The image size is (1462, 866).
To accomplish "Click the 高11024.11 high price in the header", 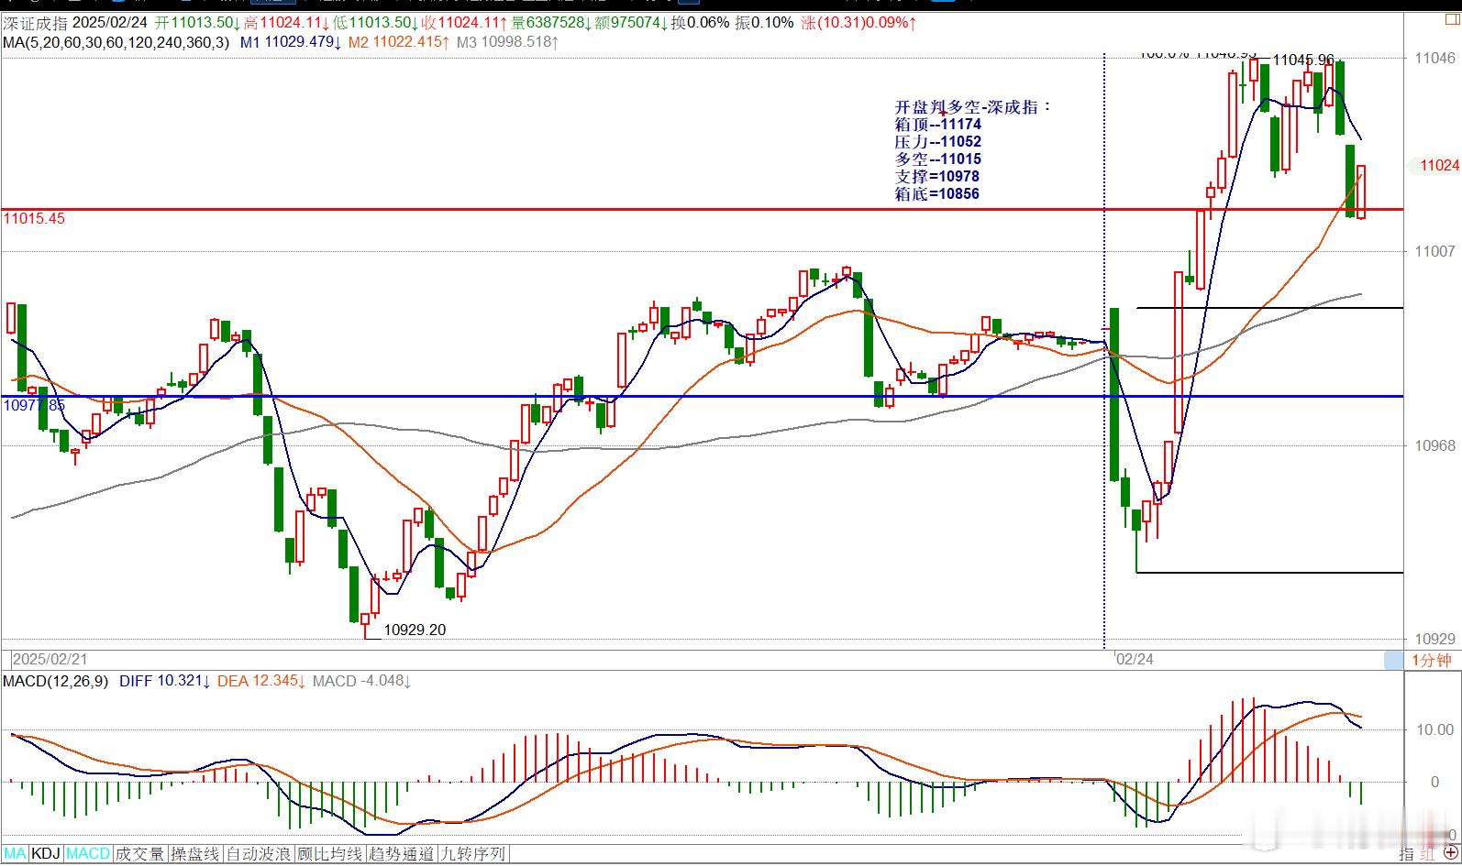I will (x=288, y=22).
